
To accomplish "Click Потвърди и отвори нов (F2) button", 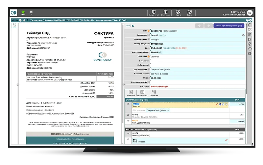I will [229, 26].
